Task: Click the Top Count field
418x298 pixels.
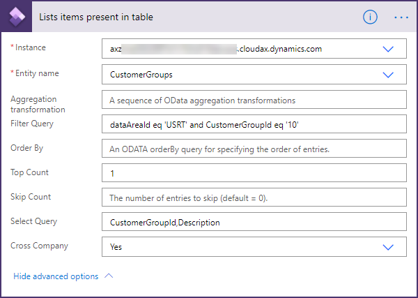Action: (x=254, y=173)
